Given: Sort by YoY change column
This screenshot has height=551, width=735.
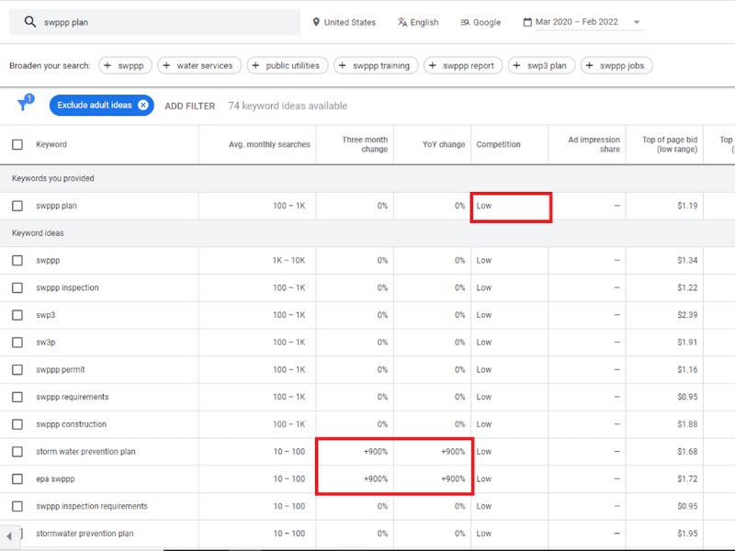Looking at the screenshot, I should pos(444,144).
